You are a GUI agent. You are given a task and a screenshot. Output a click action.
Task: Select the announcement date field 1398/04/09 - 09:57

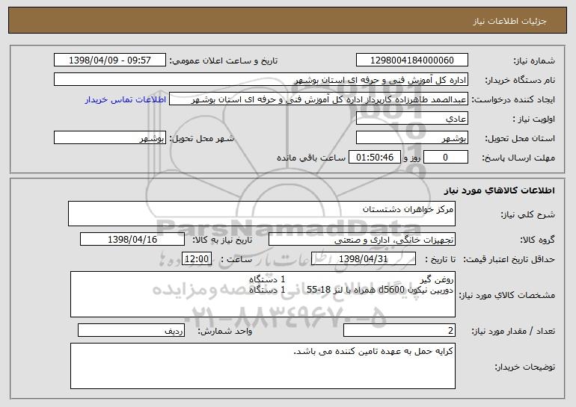coord(110,60)
